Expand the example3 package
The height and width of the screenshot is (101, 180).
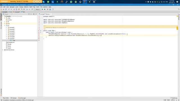pyautogui.click(x=6, y=31)
